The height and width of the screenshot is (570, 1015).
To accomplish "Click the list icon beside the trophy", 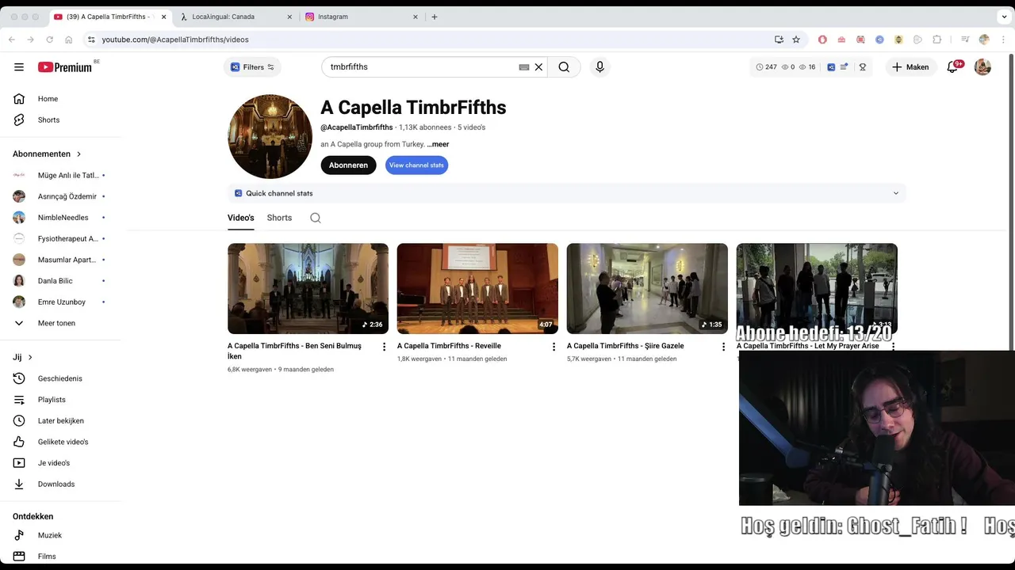I will 845,67.
